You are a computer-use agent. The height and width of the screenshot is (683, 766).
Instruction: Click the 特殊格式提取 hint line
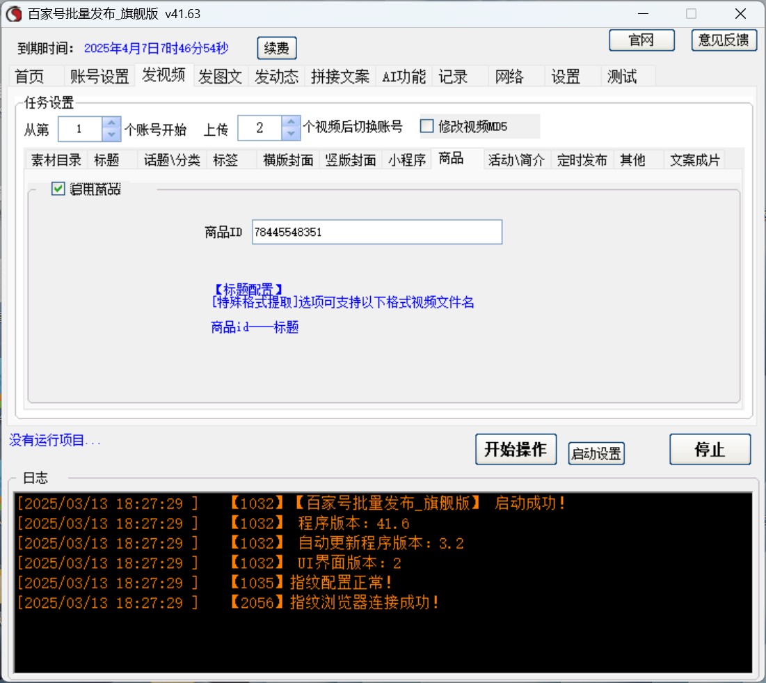(342, 302)
